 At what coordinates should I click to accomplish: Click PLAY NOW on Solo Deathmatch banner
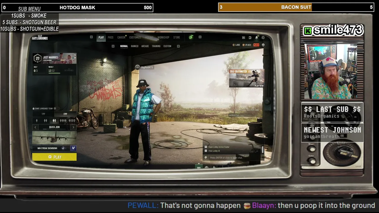tap(259, 86)
